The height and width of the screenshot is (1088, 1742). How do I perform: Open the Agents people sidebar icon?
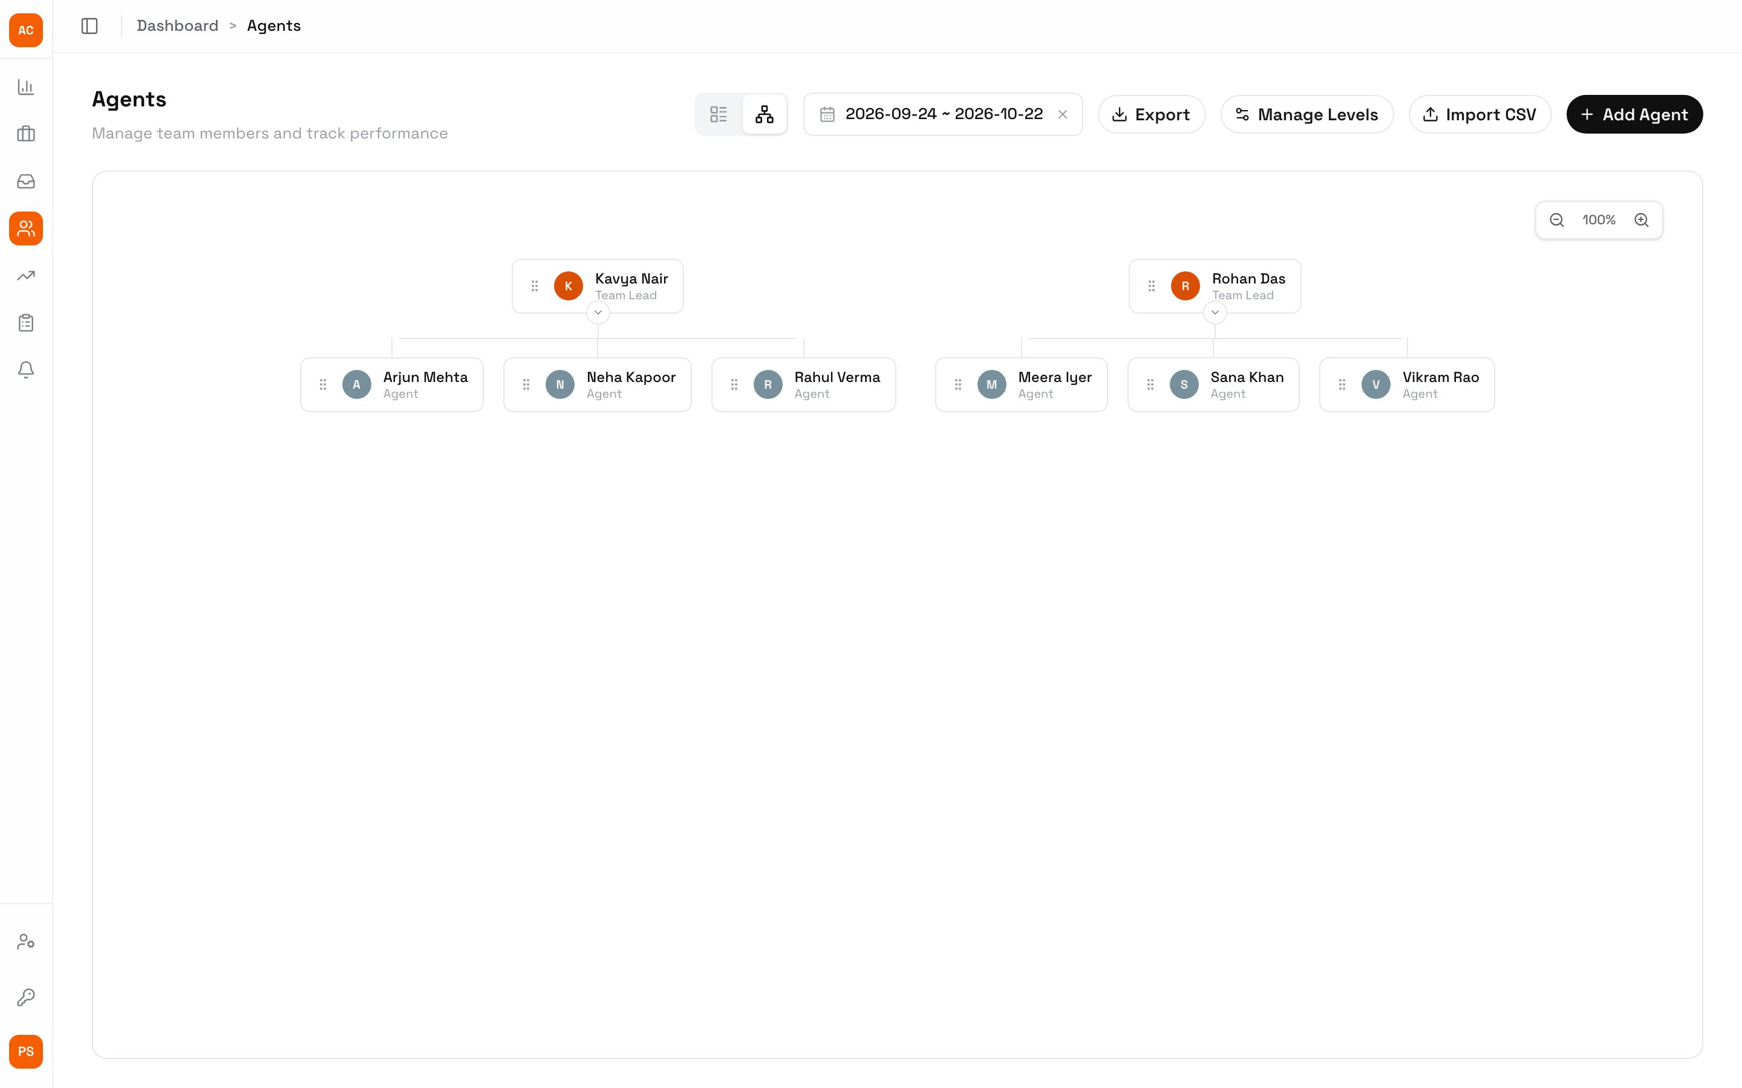(26, 229)
